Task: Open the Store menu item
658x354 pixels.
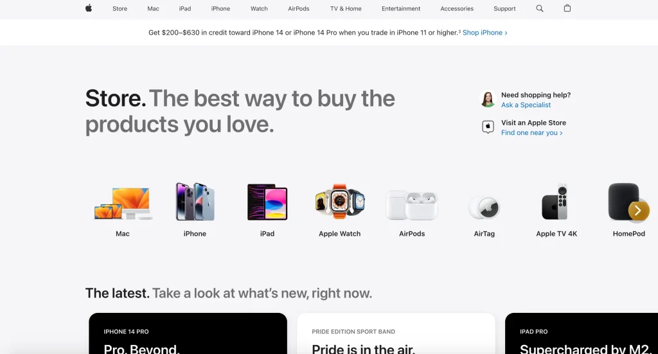Action: click(x=120, y=8)
